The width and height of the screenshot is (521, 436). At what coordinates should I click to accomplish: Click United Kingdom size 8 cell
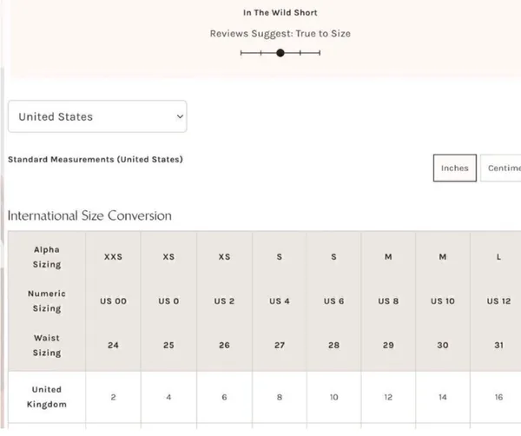pos(280,397)
